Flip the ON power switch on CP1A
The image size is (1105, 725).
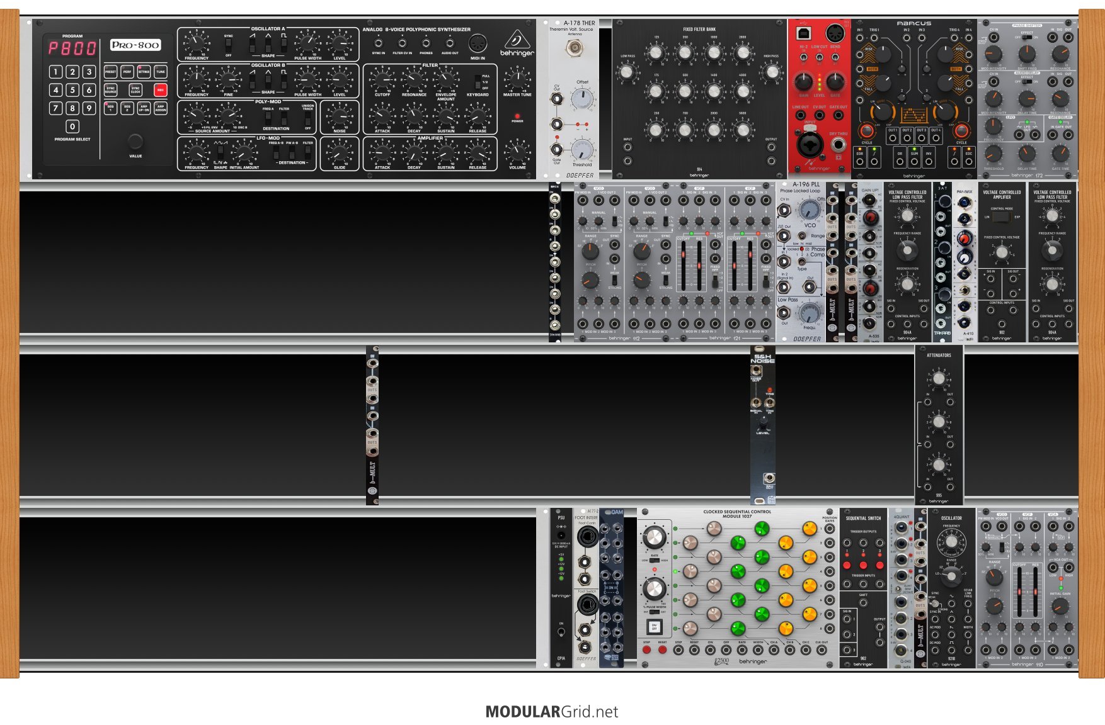[x=561, y=631]
